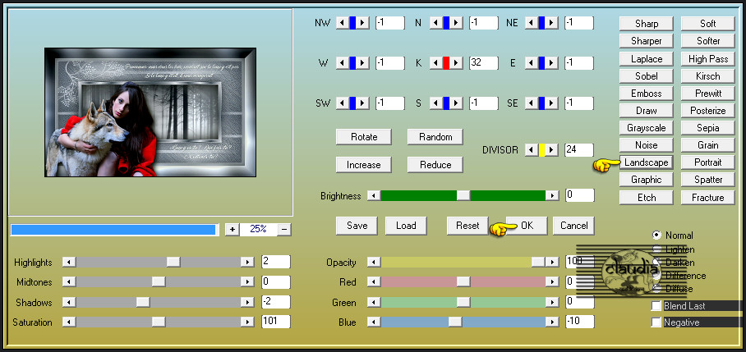Click the Saturation field showing 101
746x352 pixels.
pos(276,322)
